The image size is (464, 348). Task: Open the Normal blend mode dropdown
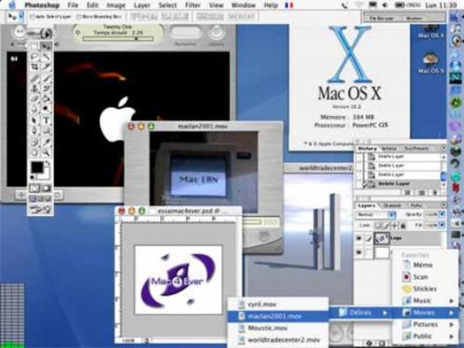[x=376, y=214]
